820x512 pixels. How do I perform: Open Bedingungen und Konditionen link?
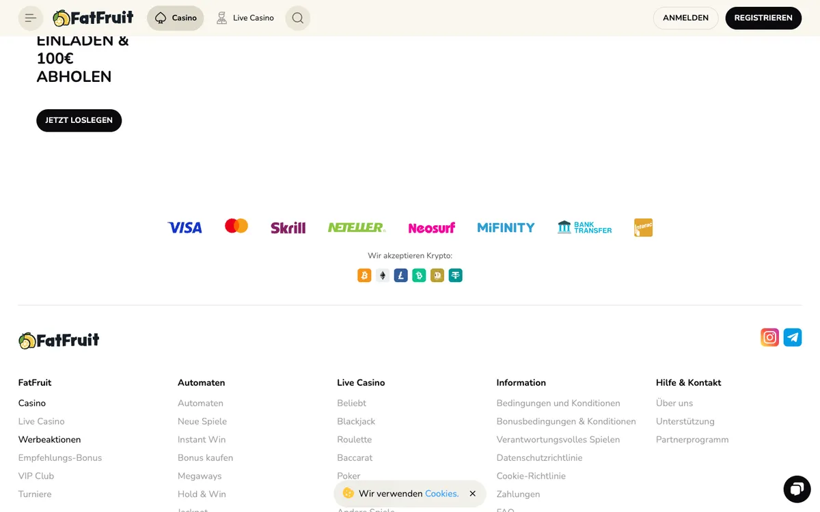click(x=558, y=403)
